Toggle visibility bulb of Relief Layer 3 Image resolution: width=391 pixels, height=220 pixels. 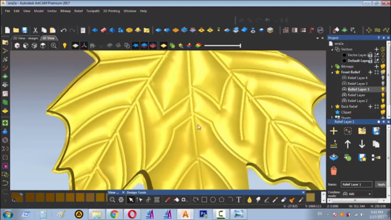[383, 84]
